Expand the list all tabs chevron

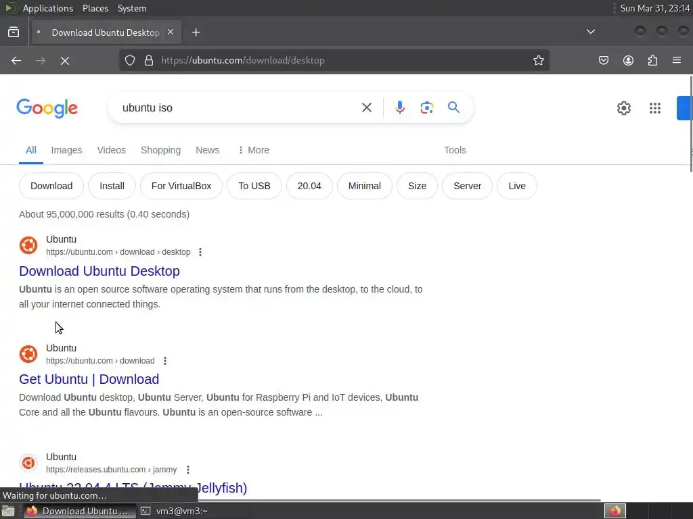[x=590, y=32]
